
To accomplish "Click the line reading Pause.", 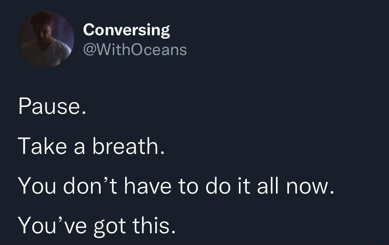I will point(52,107).
